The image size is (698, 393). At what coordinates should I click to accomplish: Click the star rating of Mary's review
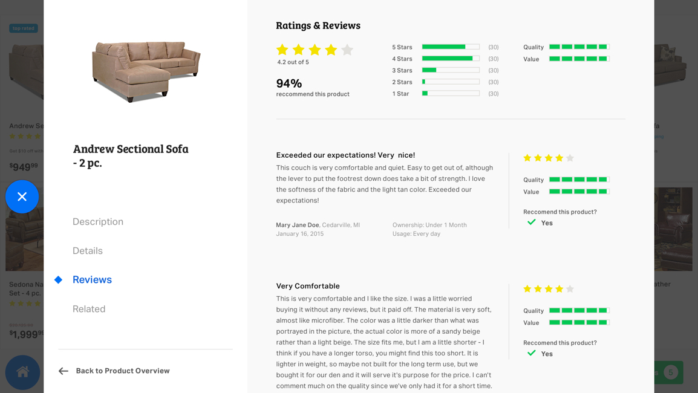(548, 158)
